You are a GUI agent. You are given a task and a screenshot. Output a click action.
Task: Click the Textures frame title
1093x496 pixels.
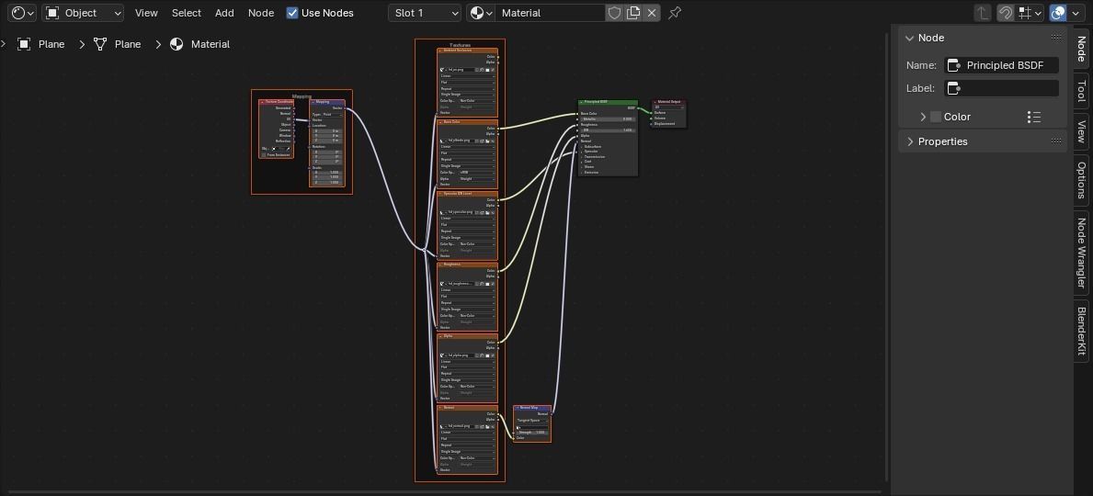coord(460,45)
